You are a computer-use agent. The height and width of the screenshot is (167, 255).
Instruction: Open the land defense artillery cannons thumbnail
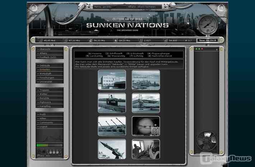[x=112, y=126]
